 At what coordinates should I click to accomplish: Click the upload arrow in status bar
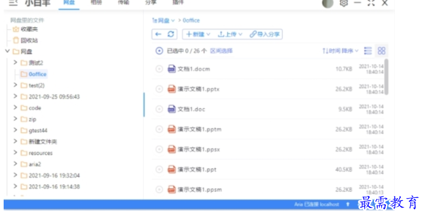[x=348, y=204]
